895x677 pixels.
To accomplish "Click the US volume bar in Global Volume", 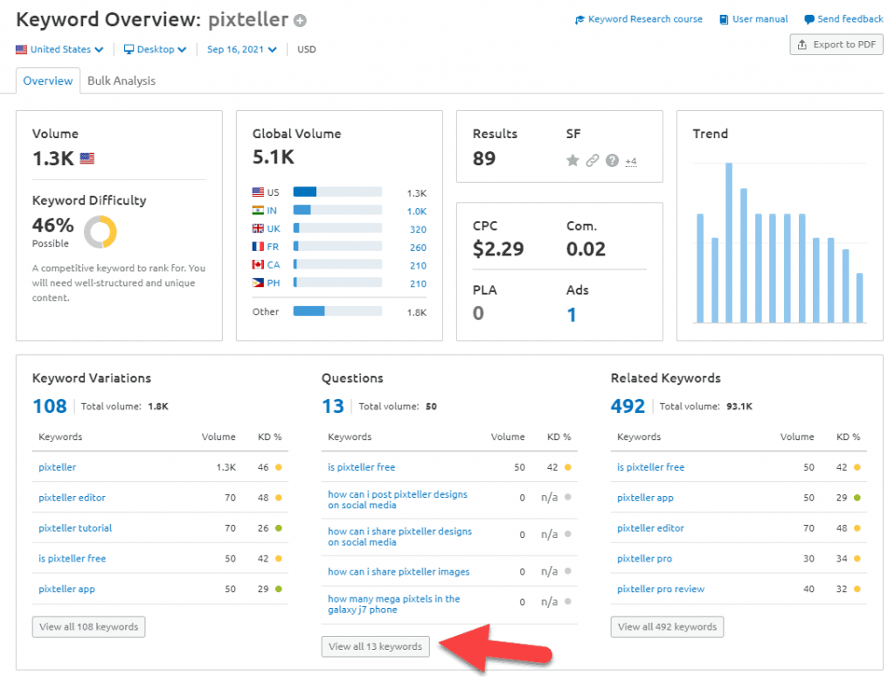I will coord(337,192).
